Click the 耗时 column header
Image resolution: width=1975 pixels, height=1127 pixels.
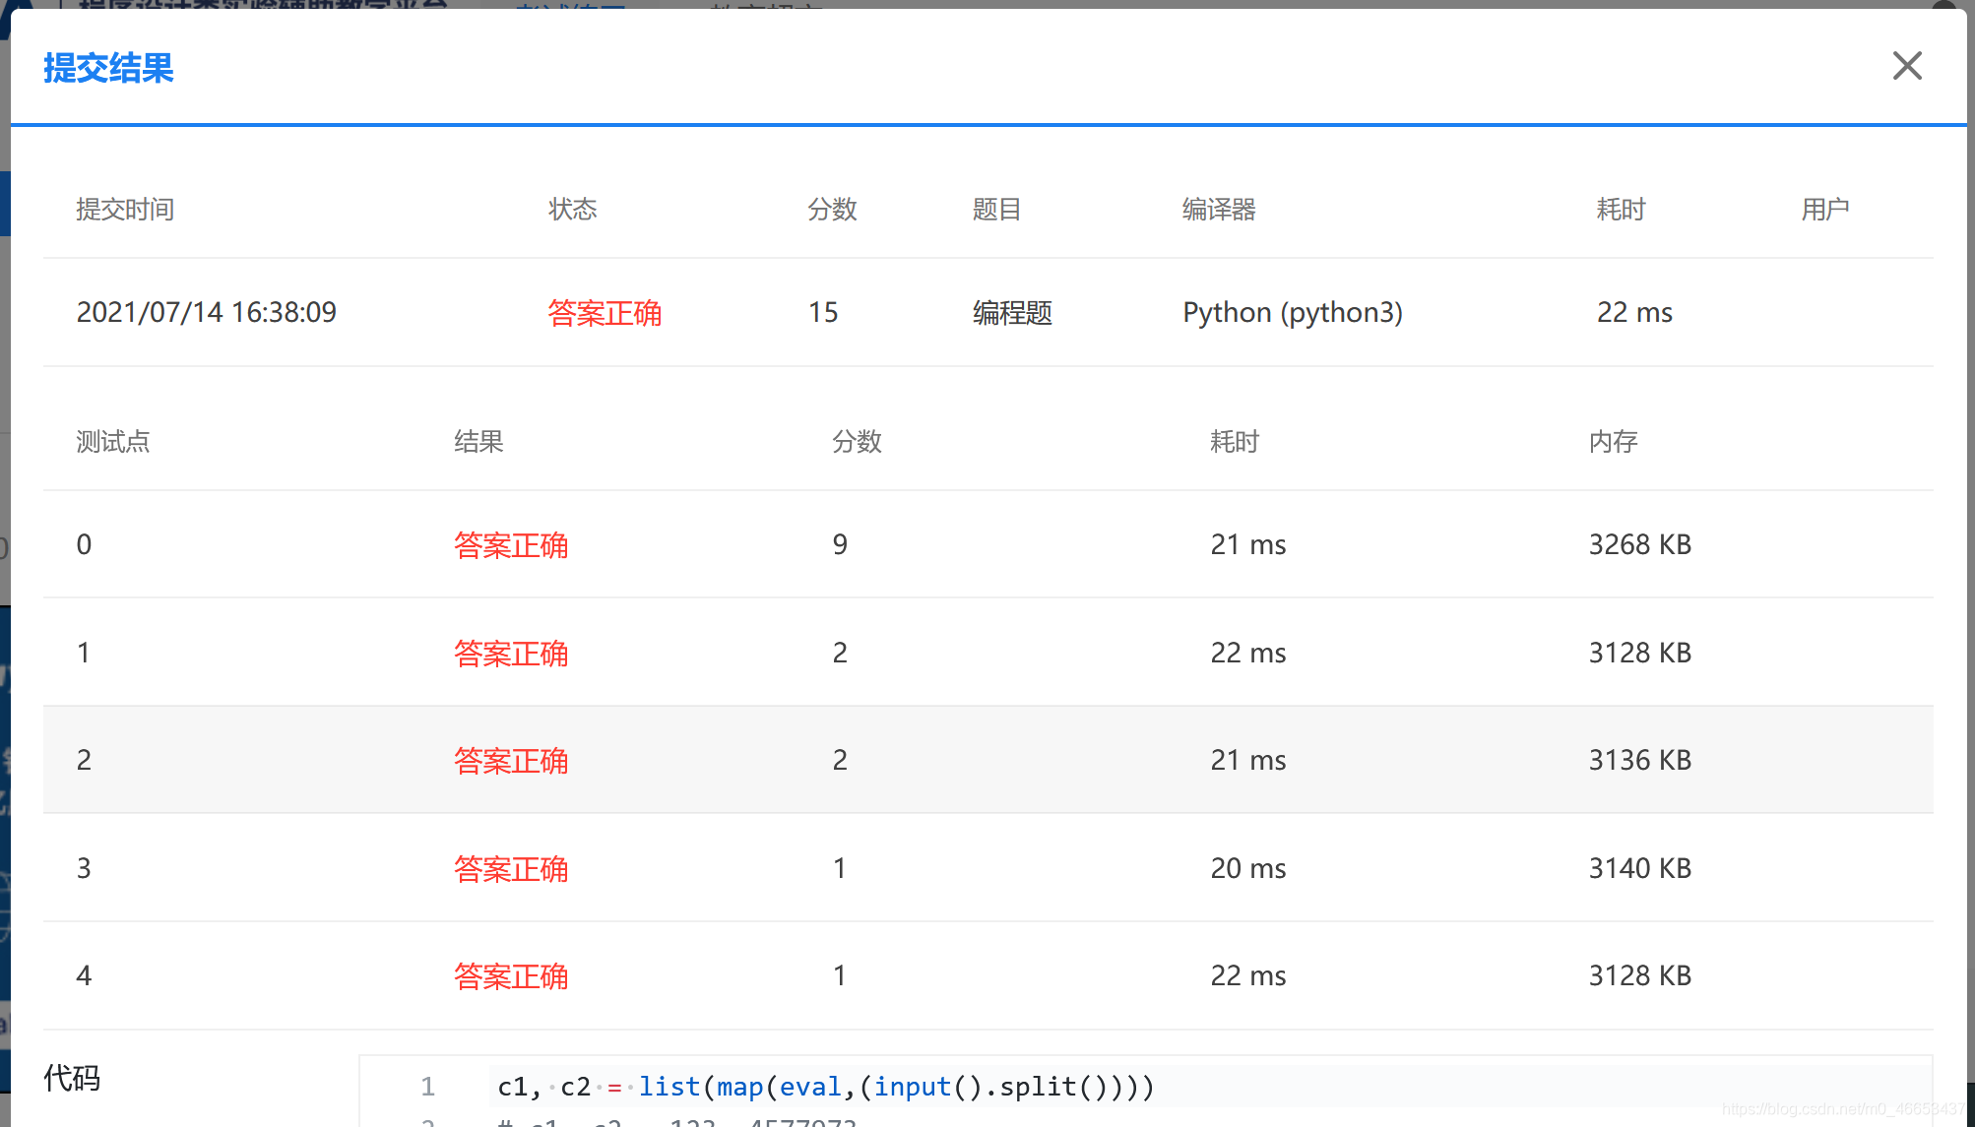coord(1620,209)
